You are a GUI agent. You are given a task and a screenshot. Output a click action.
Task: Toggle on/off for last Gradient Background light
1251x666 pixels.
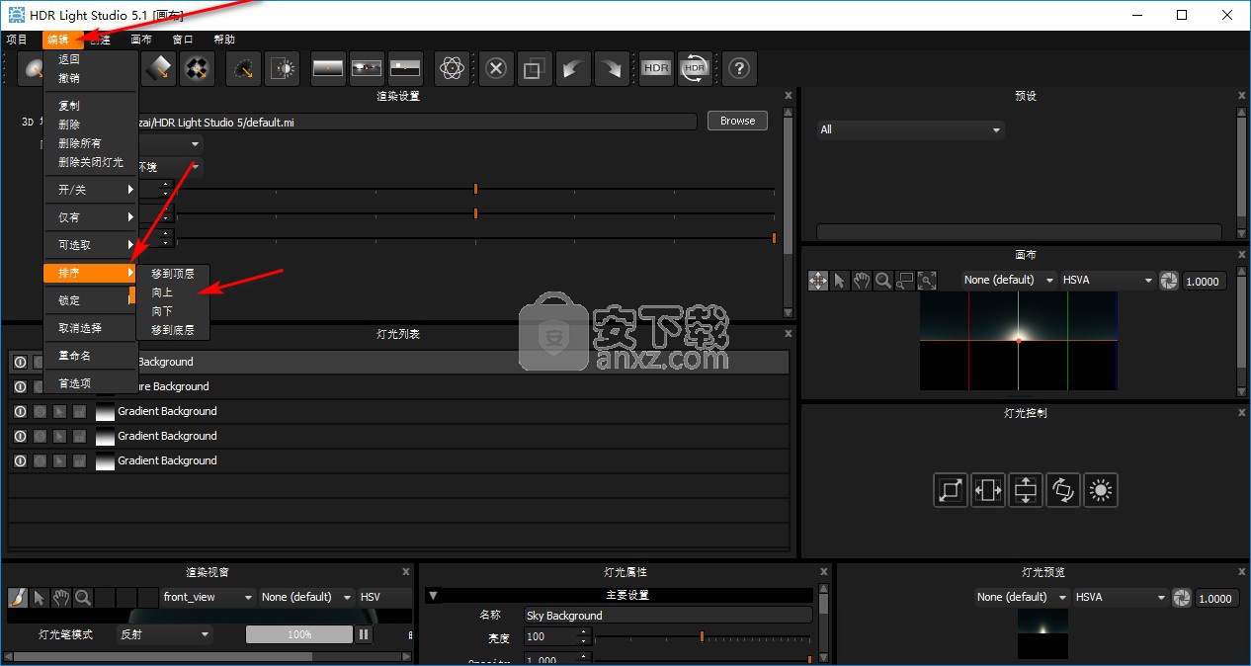[20, 460]
